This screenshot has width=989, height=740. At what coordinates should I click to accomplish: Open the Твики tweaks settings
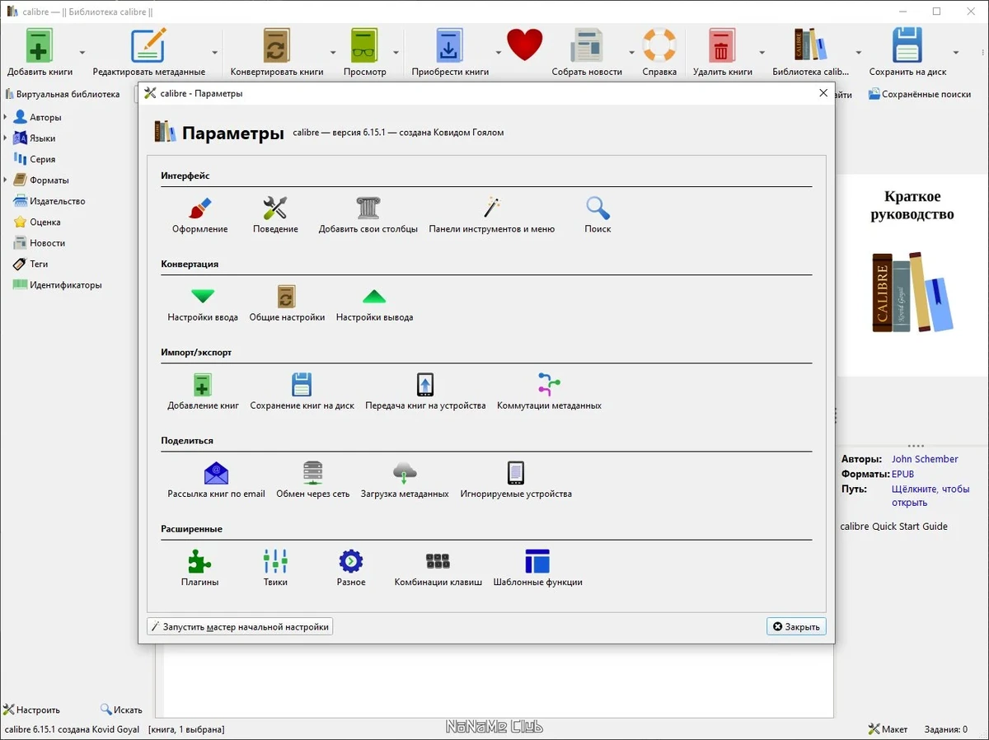click(x=275, y=568)
